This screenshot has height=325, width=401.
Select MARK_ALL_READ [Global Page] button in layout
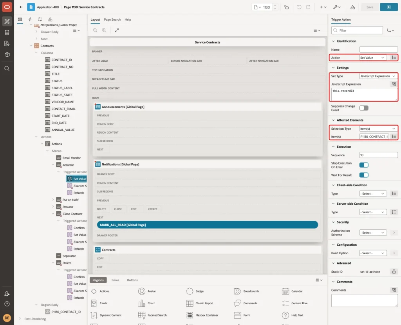tap(208, 225)
